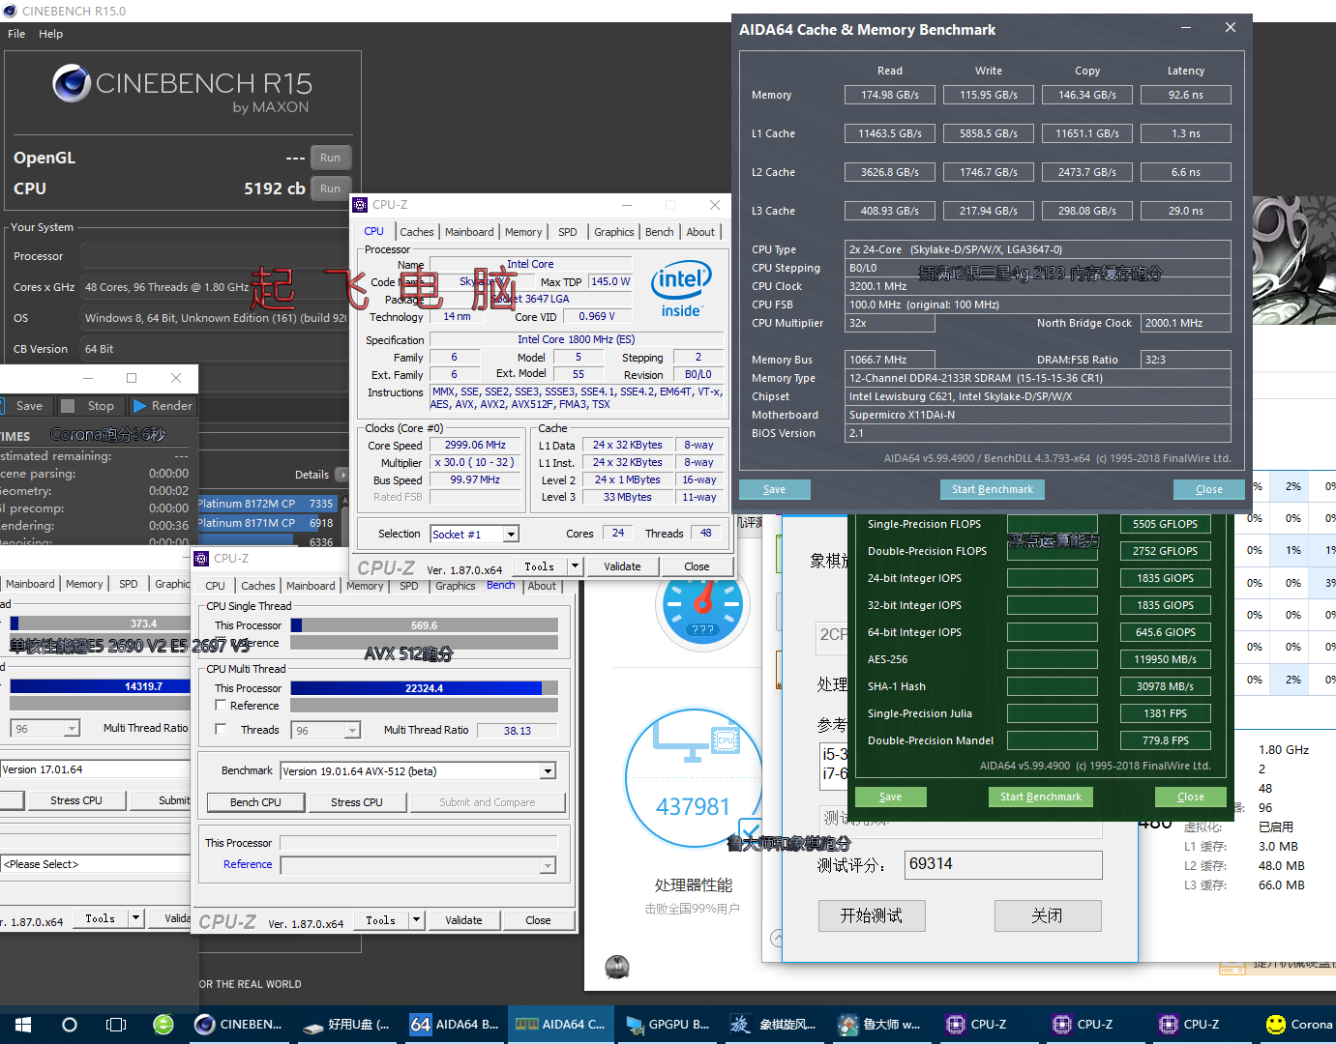Viewport: 1336px width, 1044px height.
Task: Click the round avatar icon in Ludashi
Action: tap(617, 966)
